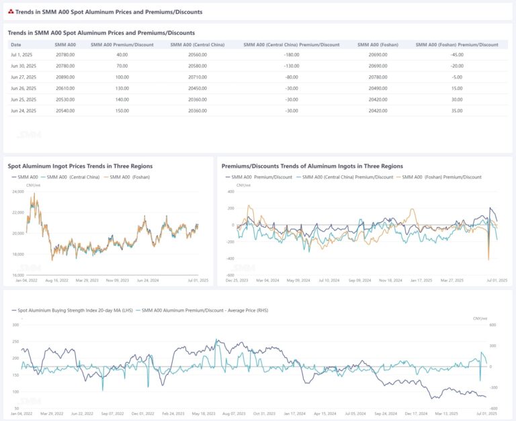516x421 pixels.
Task: Click the 20580.00 Central China price cell
Action: coord(198,66)
